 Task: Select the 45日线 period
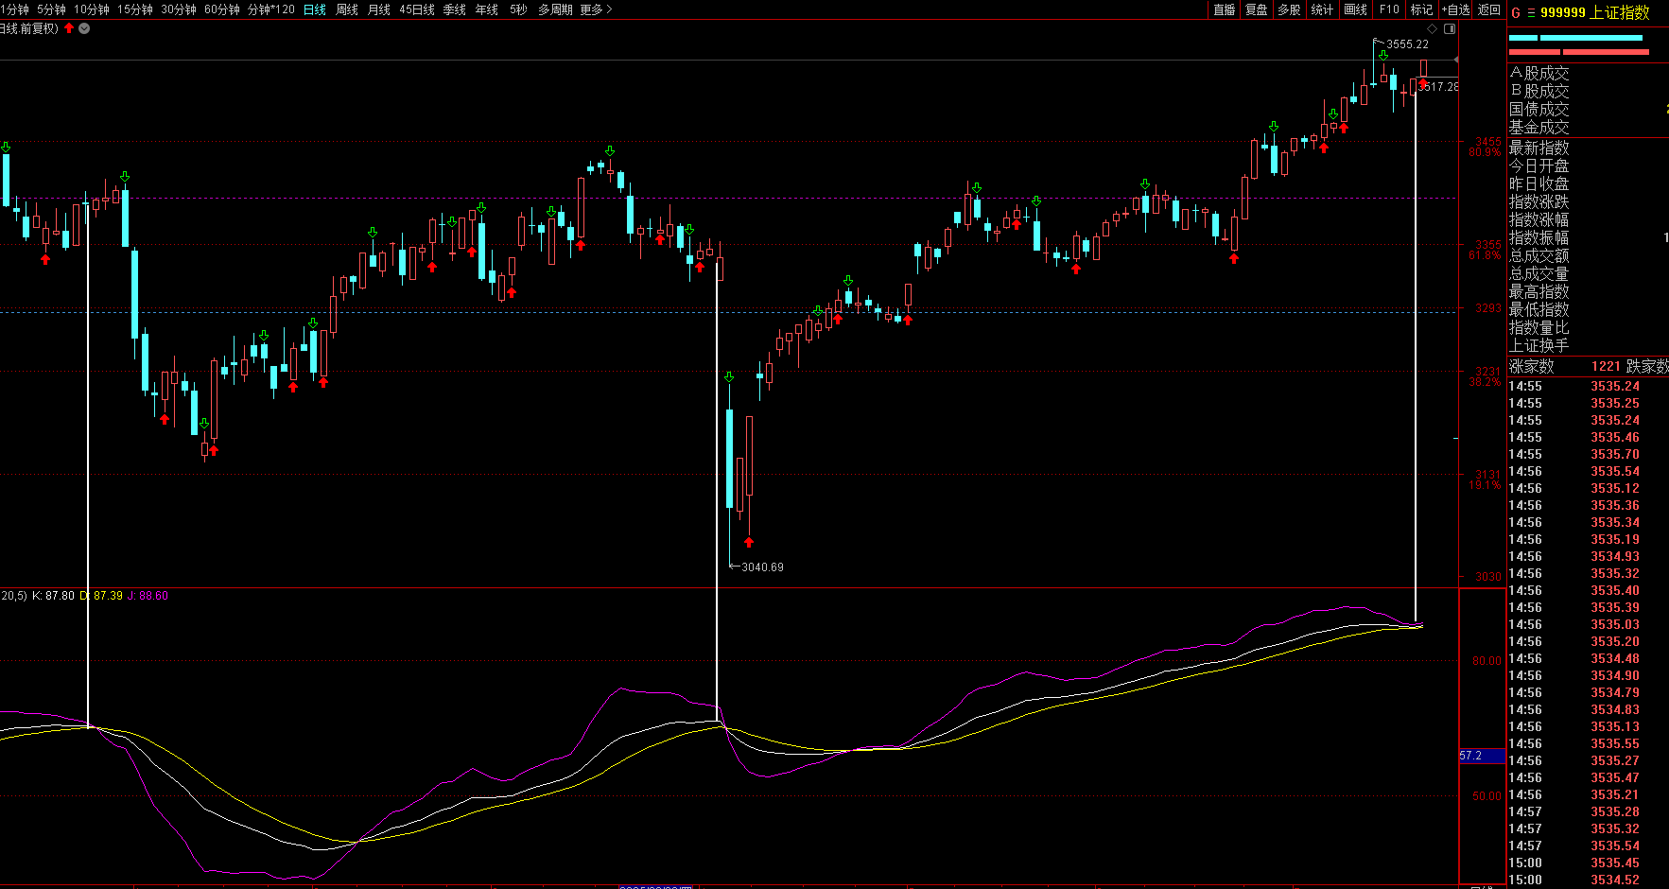click(417, 9)
